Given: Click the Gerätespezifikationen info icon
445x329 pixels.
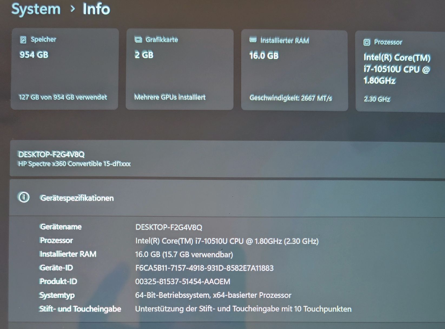Looking at the screenshot, I should [24, 197].
